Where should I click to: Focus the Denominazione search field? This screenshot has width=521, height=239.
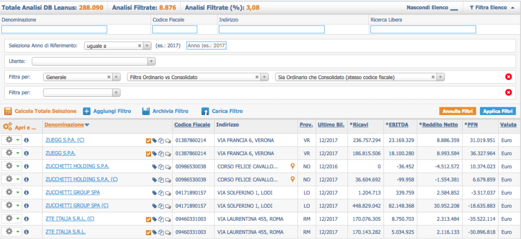[54, 30]
